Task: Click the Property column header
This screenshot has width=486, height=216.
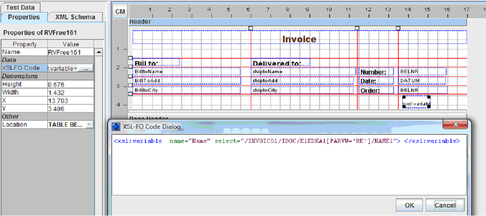Action: (x=25, y=44)
